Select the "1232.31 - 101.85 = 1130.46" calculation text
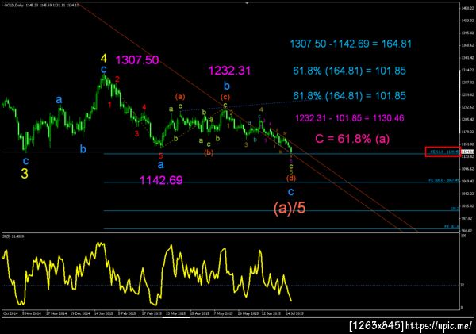Screen dimensions: 476x334 [x=349, y=117]
